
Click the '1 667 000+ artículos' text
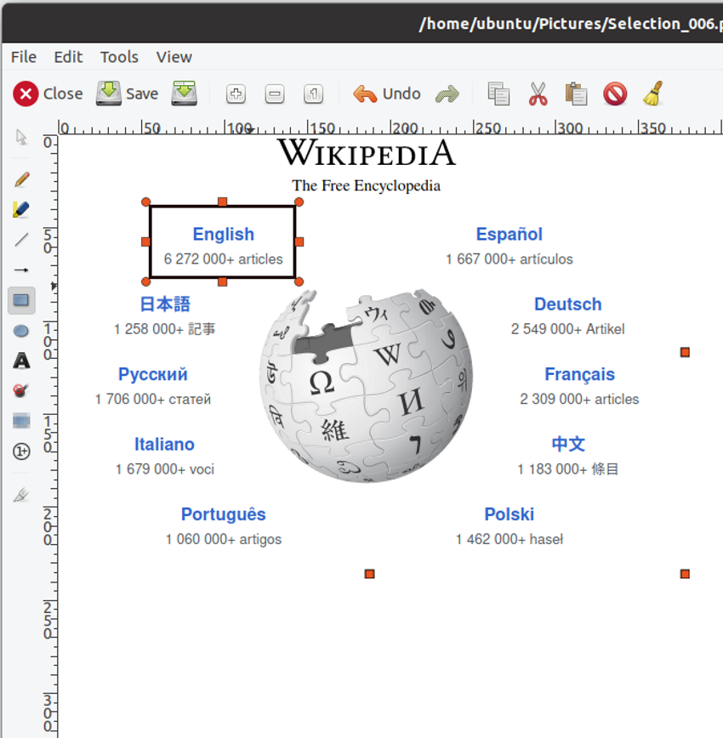510,258
